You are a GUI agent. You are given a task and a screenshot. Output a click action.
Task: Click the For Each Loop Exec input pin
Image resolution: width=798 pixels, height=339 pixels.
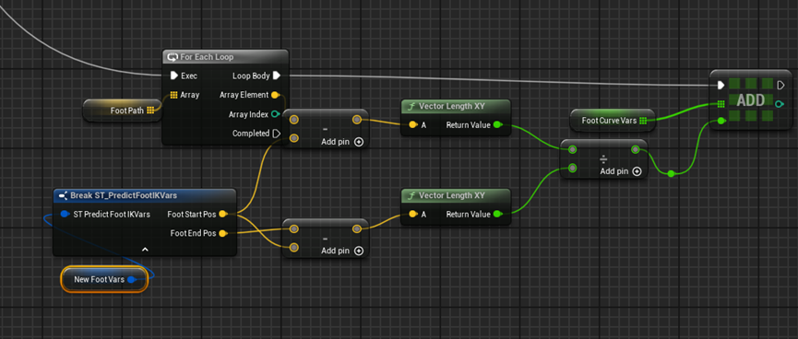[x=173, y=76]
